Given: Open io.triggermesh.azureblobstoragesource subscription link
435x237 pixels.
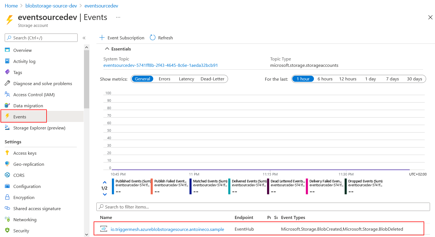Looking at the screenshot, I should point(167,229).
